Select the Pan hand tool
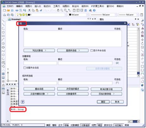146x128 pixels. tap(58, 10)
